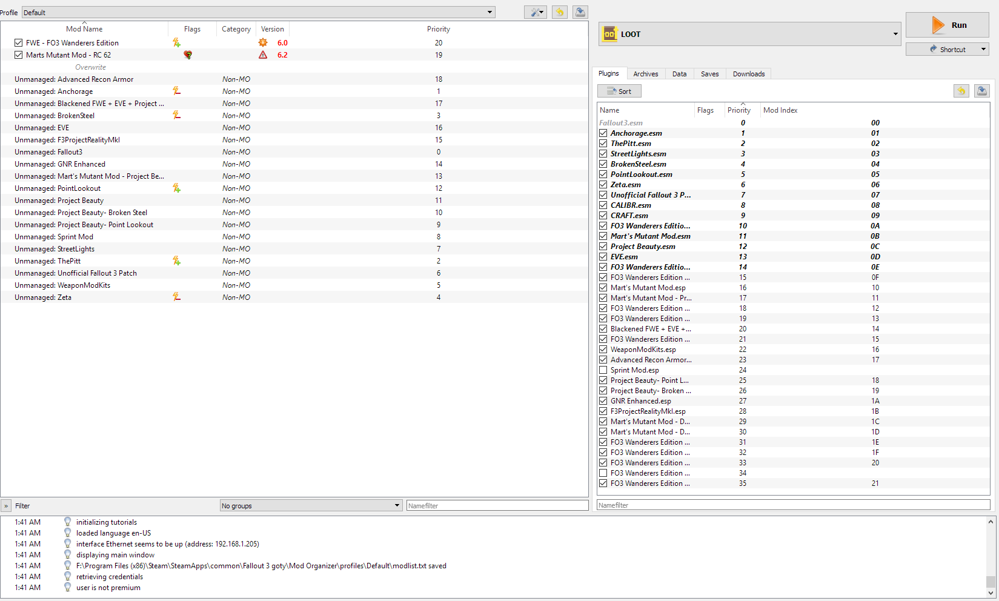Sort mod list by Category column header
The height and width of the screenshot is (601, 999).
point(236,28)
